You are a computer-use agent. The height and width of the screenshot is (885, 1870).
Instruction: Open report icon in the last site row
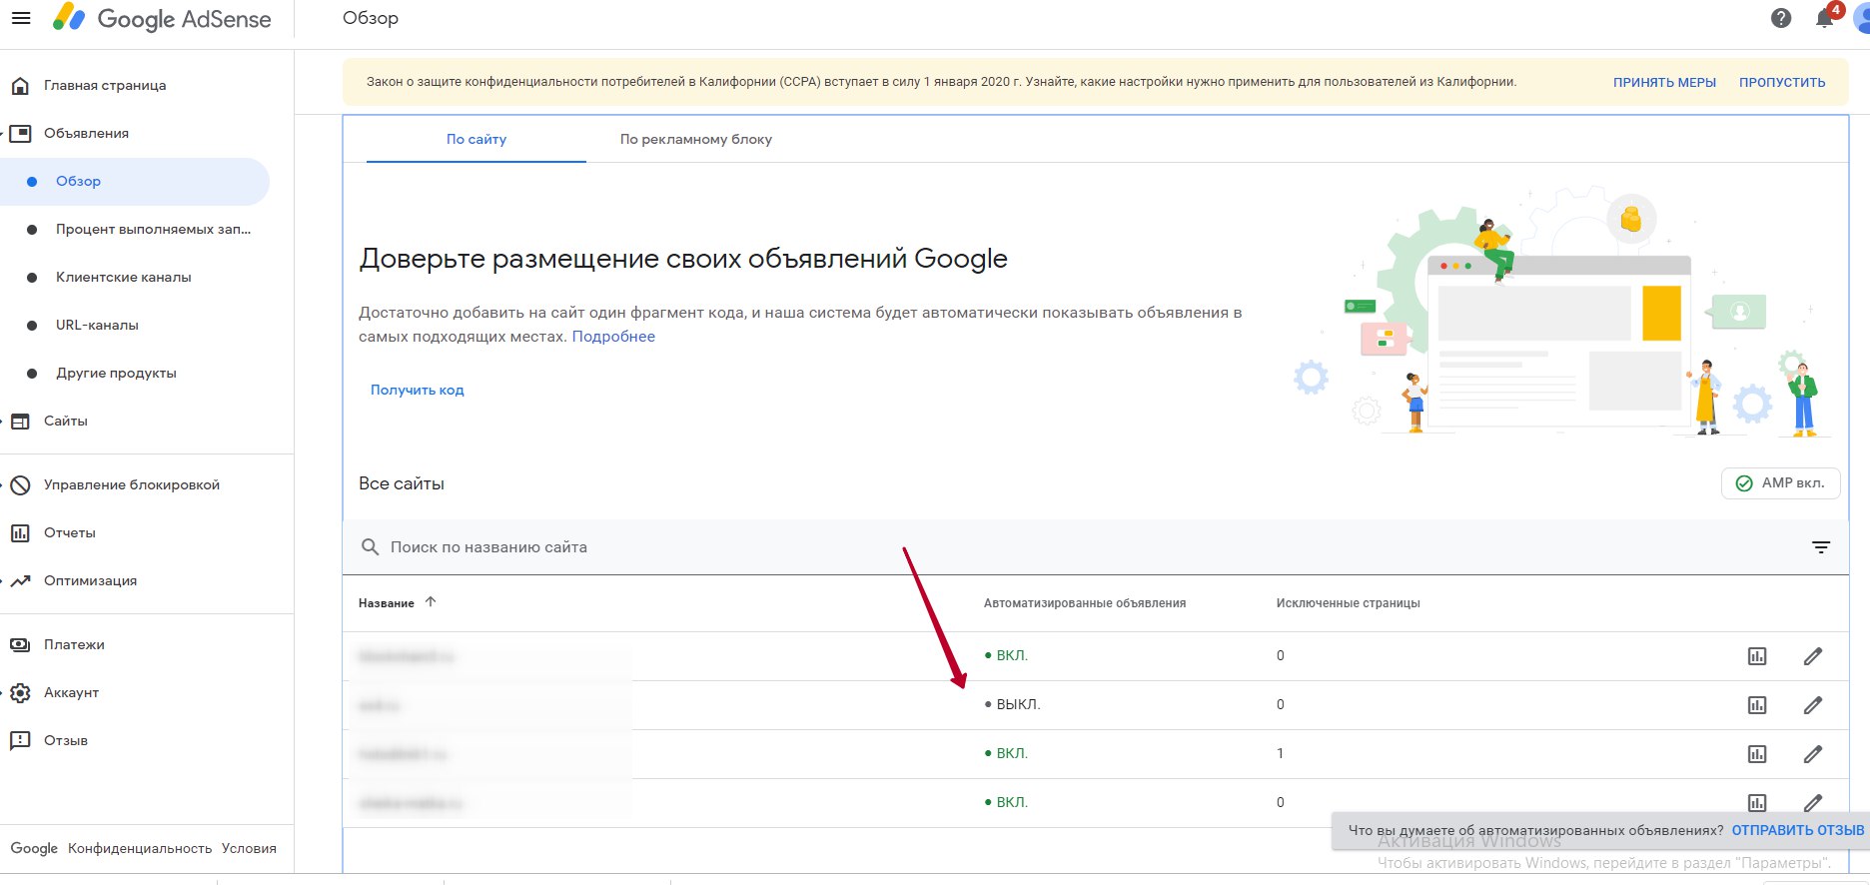tap(1757, 802)
